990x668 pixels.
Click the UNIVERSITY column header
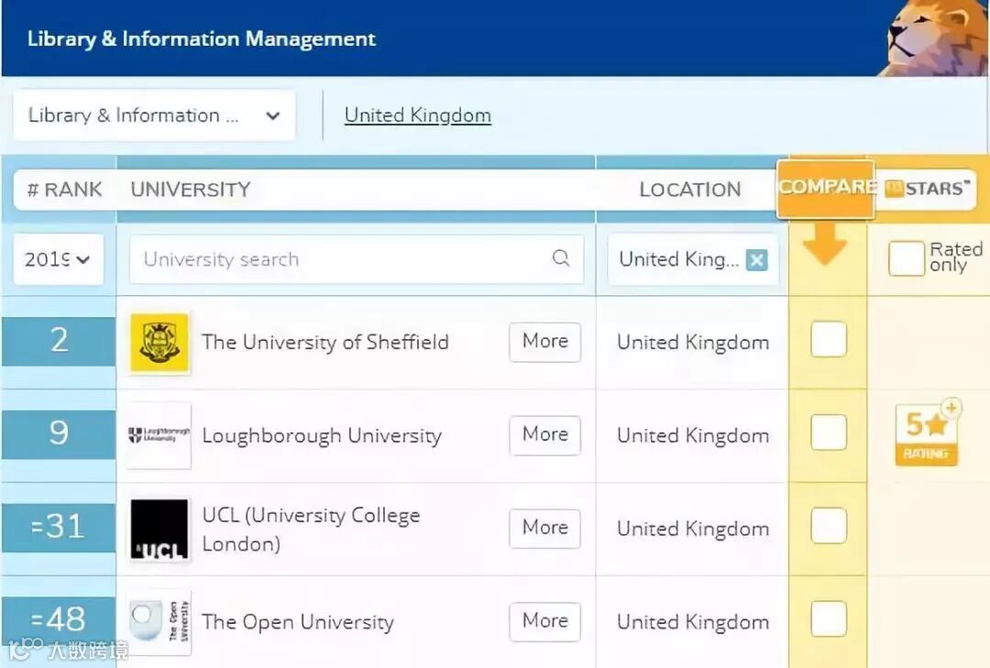[191, 190]
